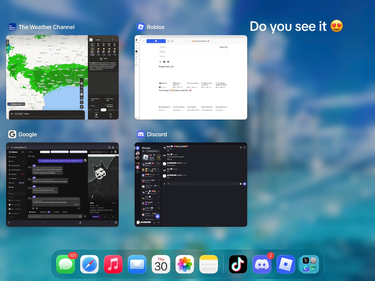The image size is (375, 281).
Task: Launch Roblox from the dock
Action: pyautogui.click(x=286, y=264)
